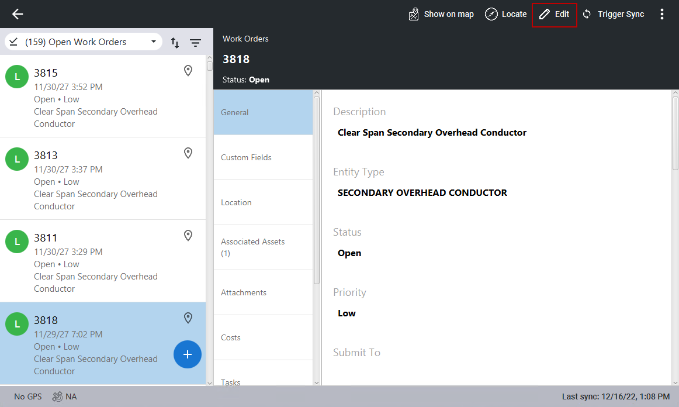Image resolution: width=679 pixels, height=407 pixels.
Task: Click dropdown arrow beside Open Work Orders
Action: pos(154,42)
